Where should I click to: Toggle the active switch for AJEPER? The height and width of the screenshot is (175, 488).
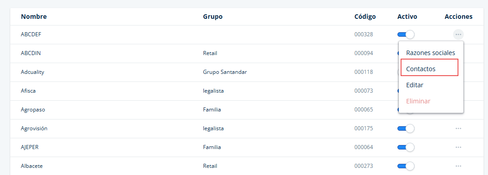pyautogui.click(x=406, y=147)
